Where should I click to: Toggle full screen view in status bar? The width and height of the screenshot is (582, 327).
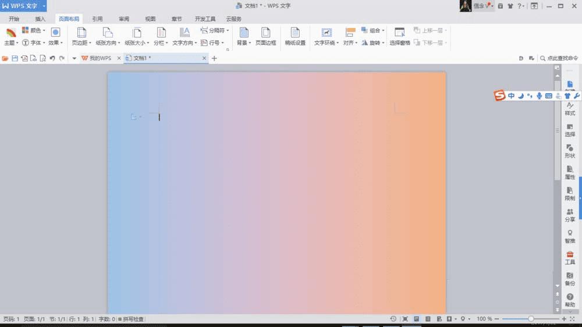(x=405, y=319)
